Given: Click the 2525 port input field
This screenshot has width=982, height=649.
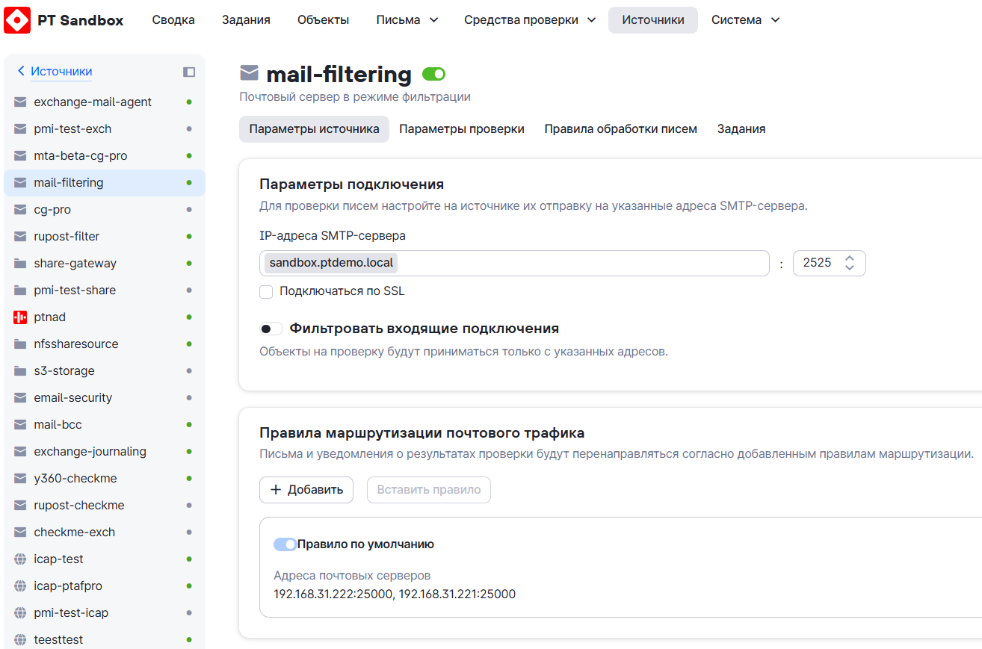Looking at the screenshot, I should (x=830, y=263).
